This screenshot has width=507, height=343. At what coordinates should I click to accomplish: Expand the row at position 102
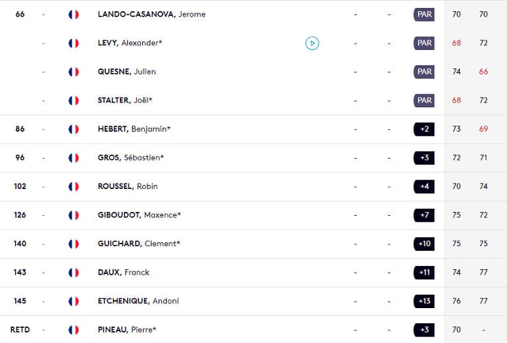click(x=254, y=186)
